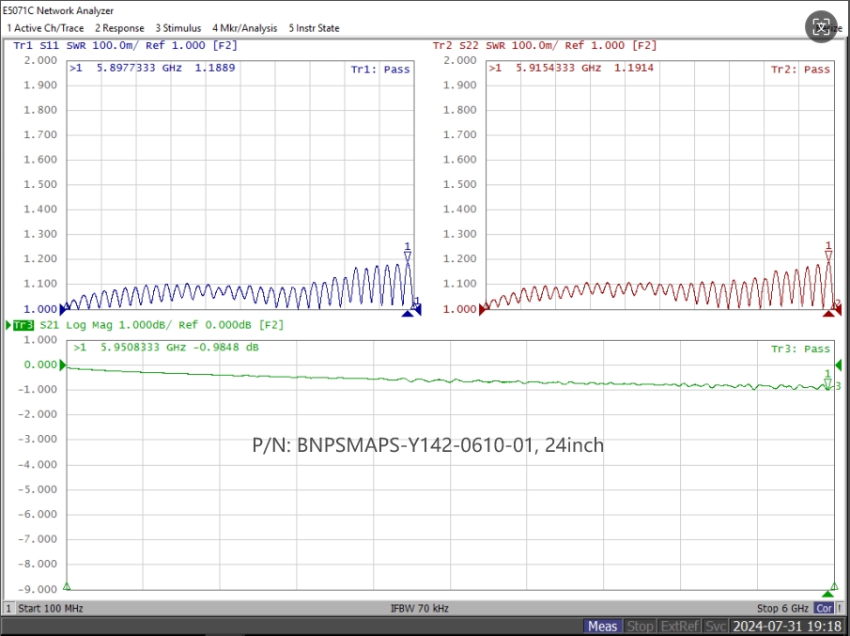850x636 pixels.
Task: Click marker 1 triangle on Tr1 S11 trace
Action: coord(408,256)
